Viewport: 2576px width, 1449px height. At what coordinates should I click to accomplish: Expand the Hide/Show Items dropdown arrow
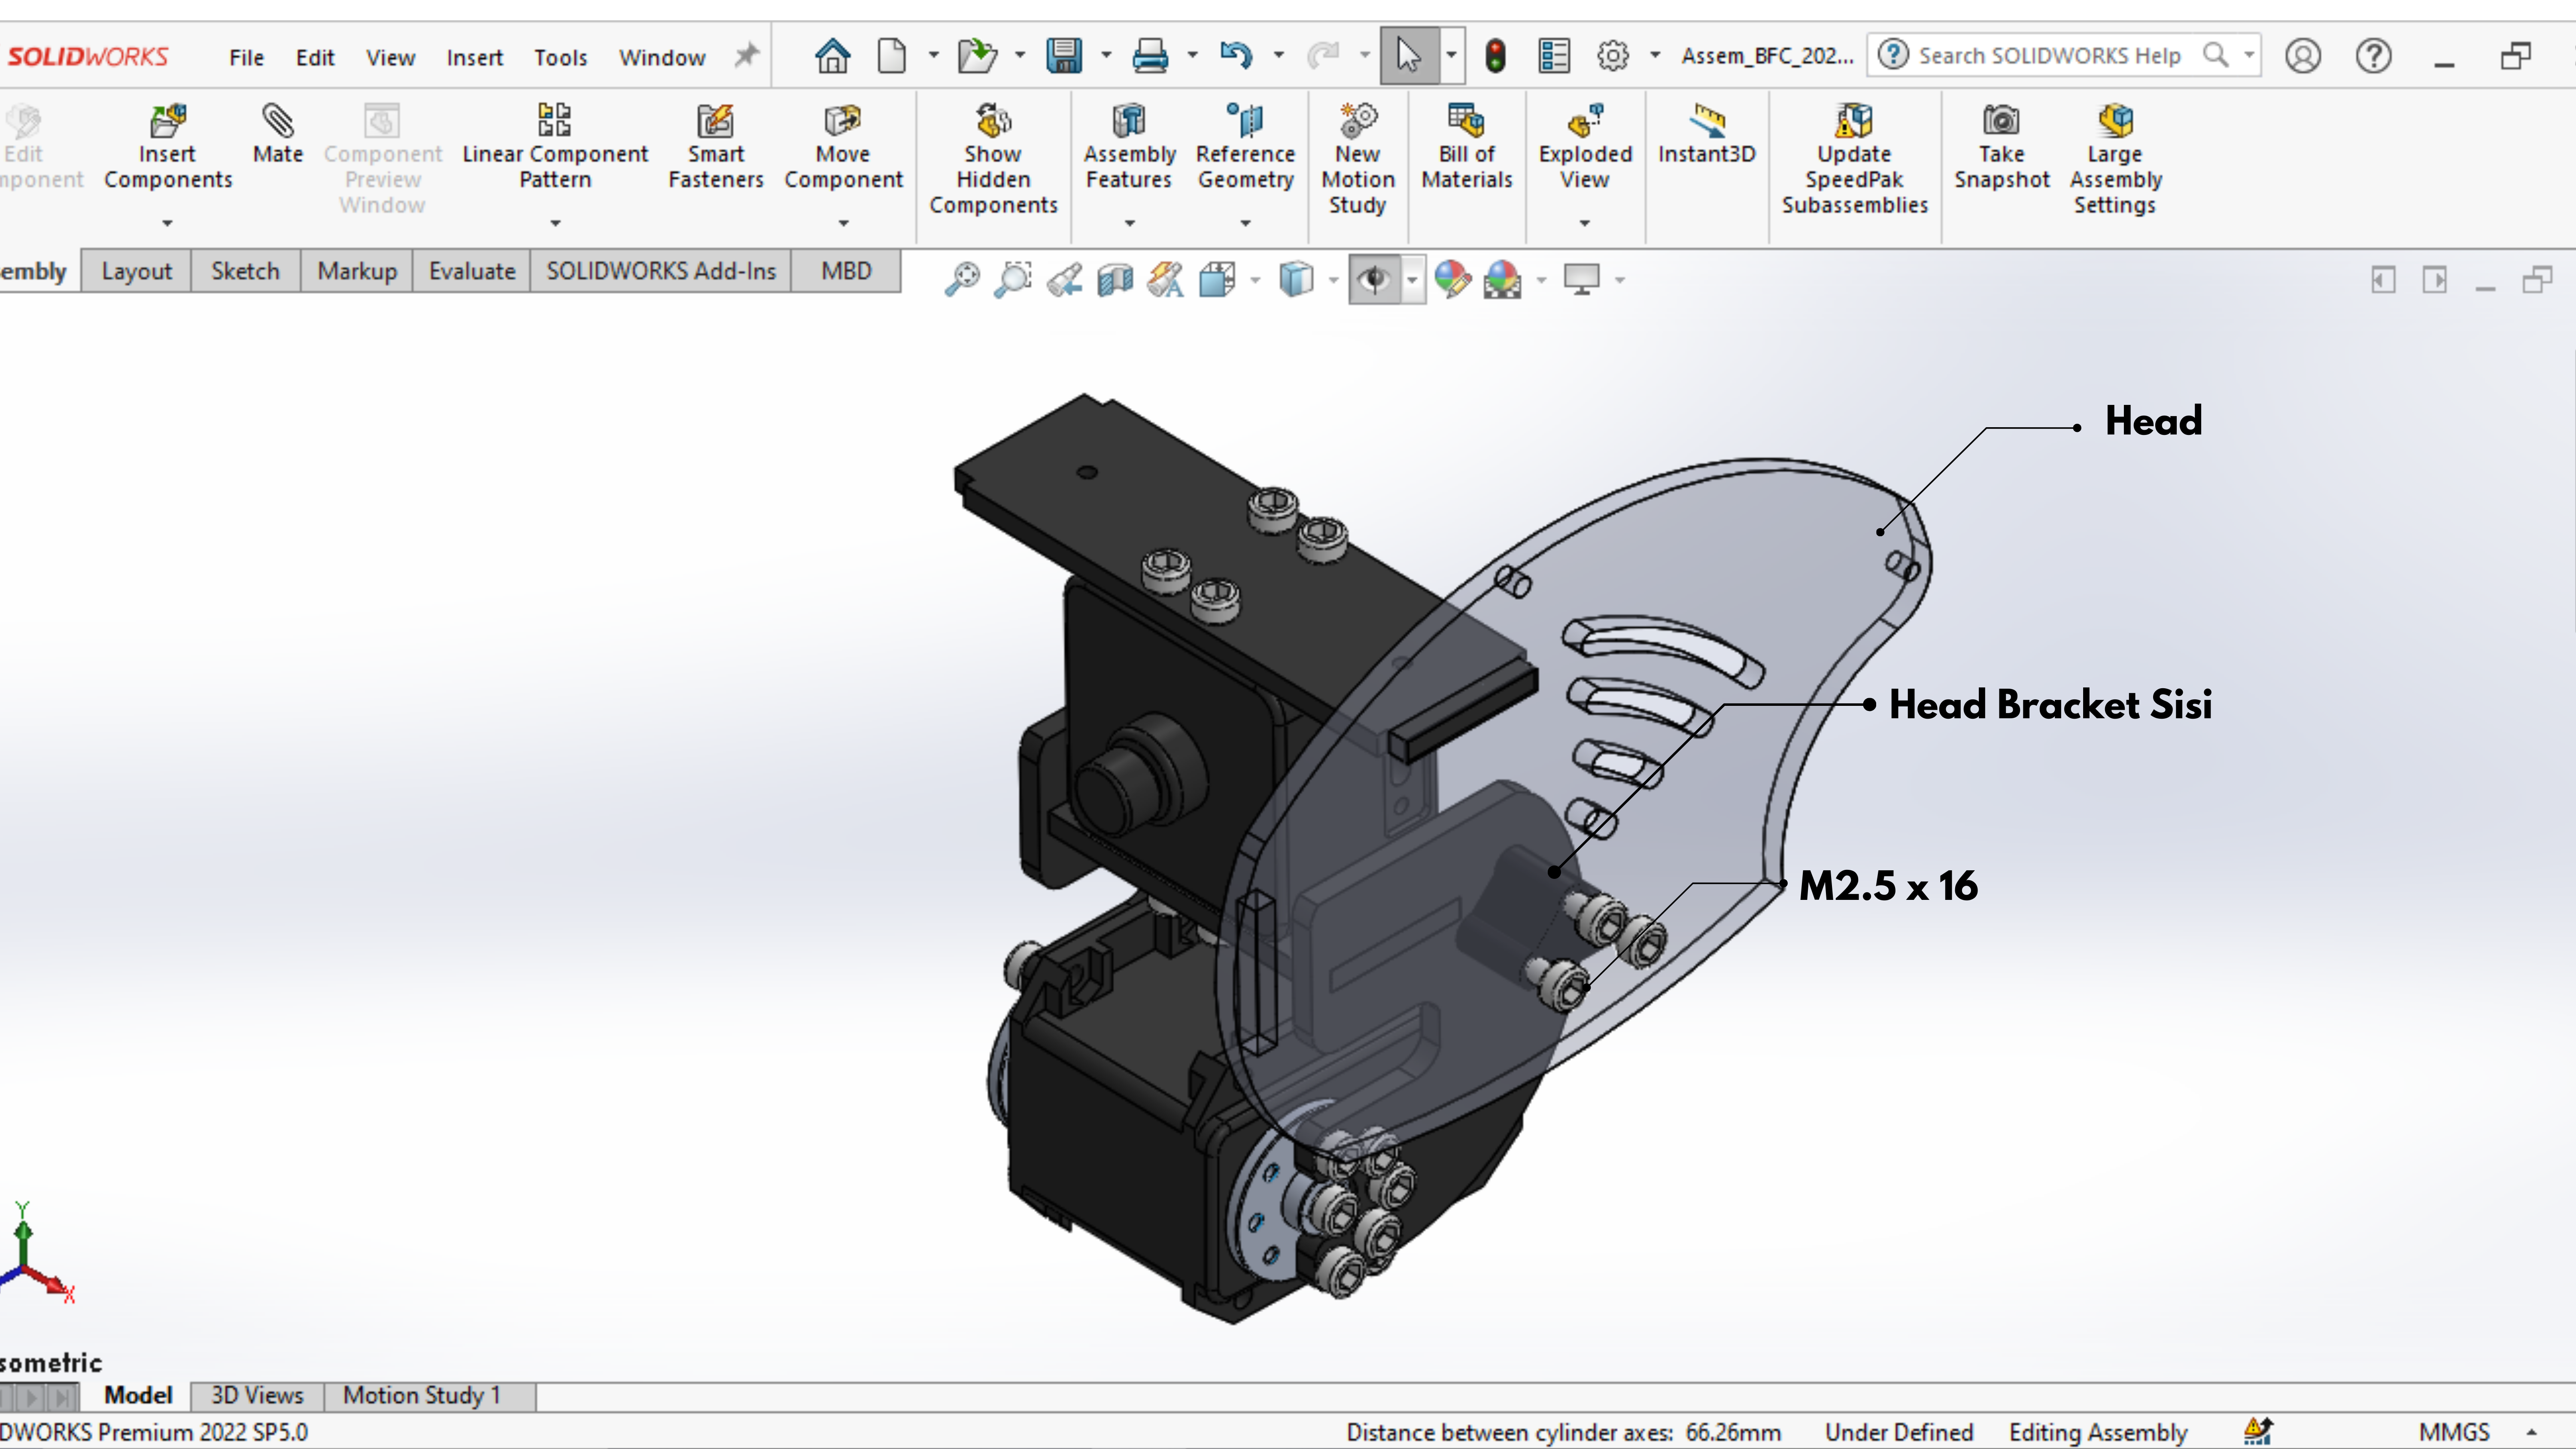pos(1412,280)
